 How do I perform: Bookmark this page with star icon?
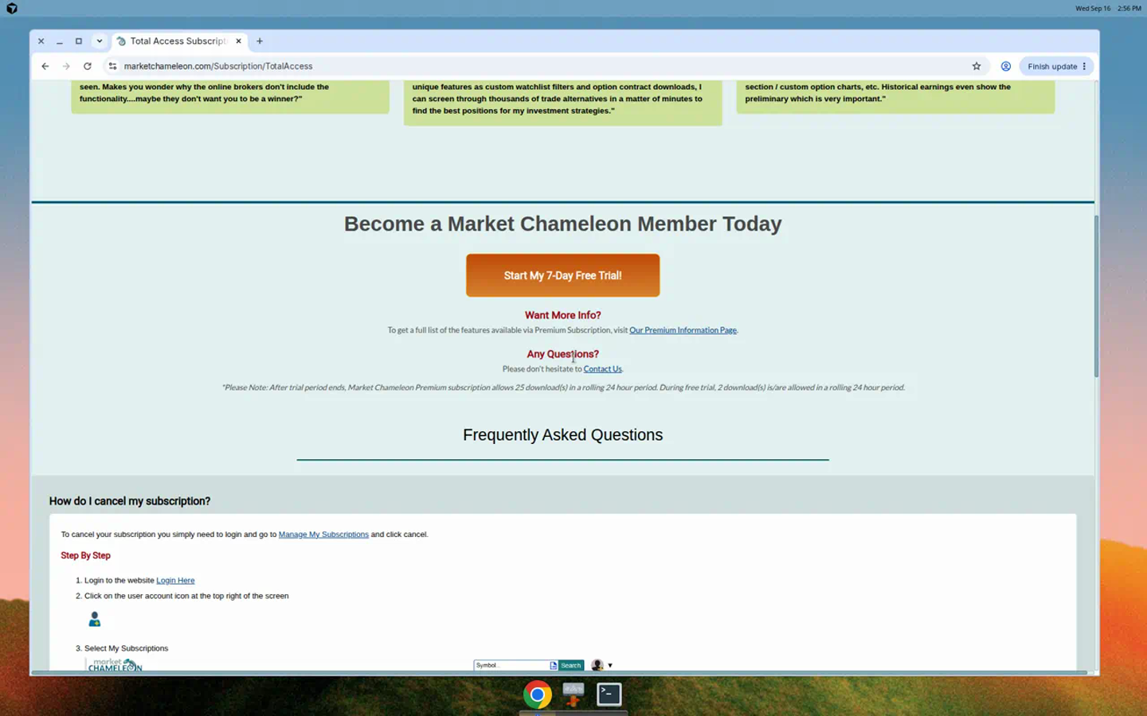tap(977, 66)
